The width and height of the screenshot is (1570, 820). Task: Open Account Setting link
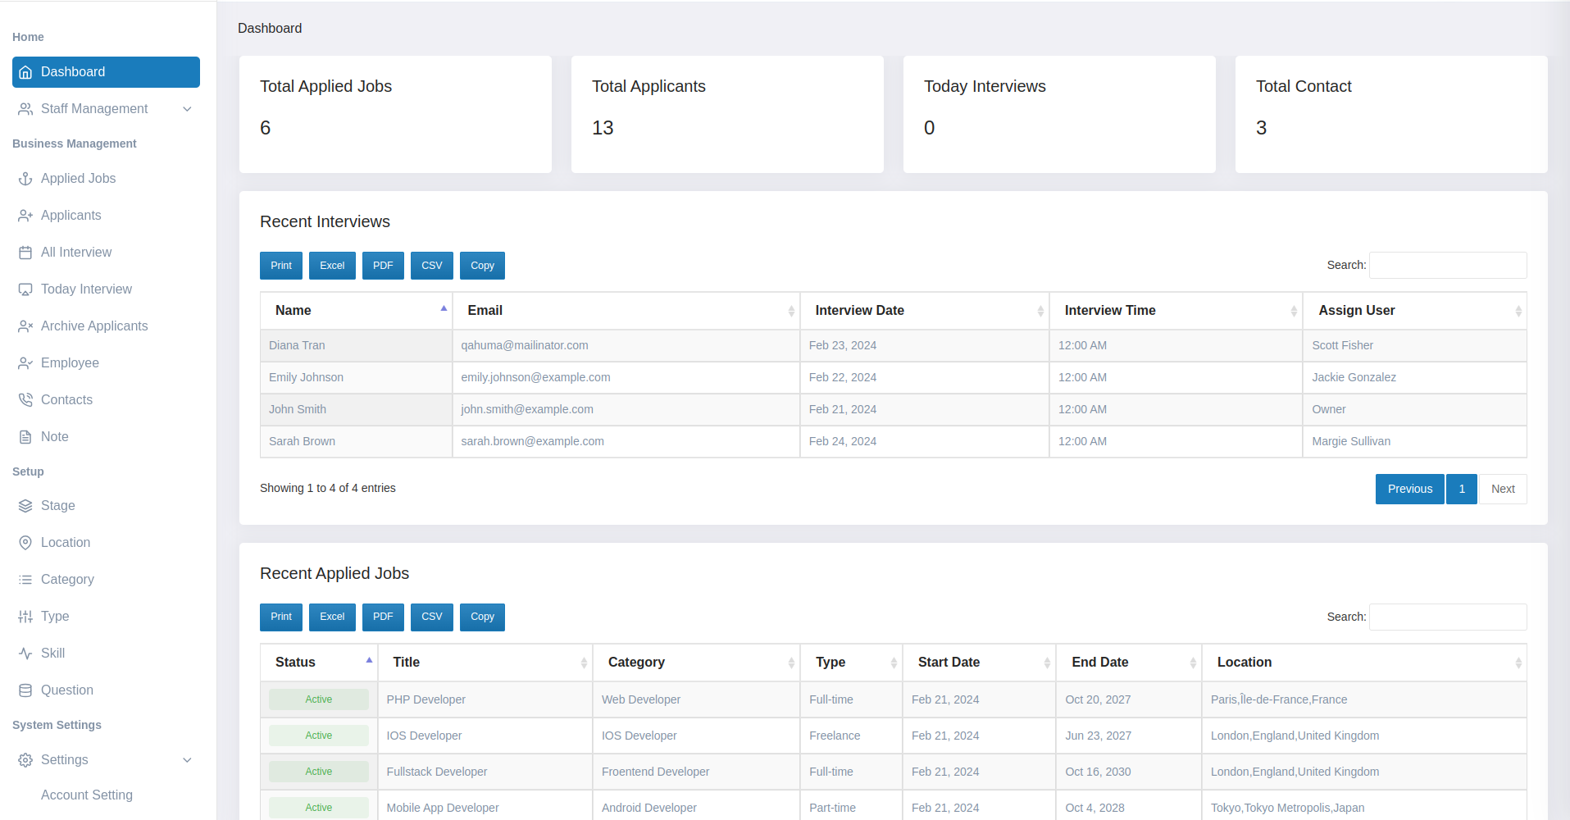pos(87,795)
